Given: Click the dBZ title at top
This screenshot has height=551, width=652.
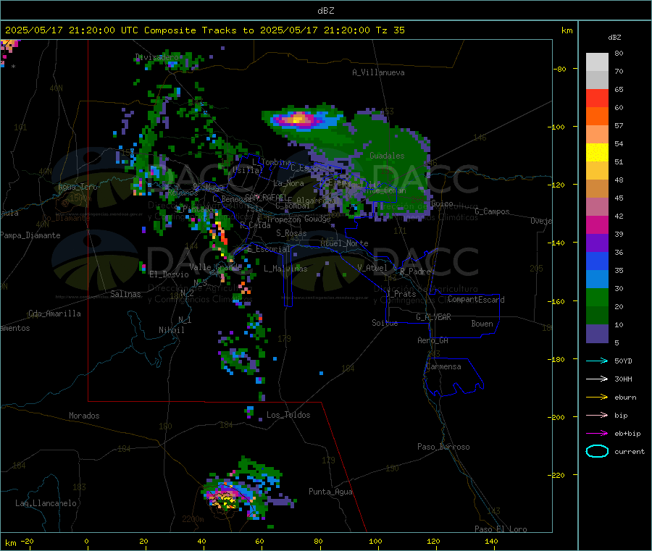Looking at the screenshot, I should pos(325,11).
